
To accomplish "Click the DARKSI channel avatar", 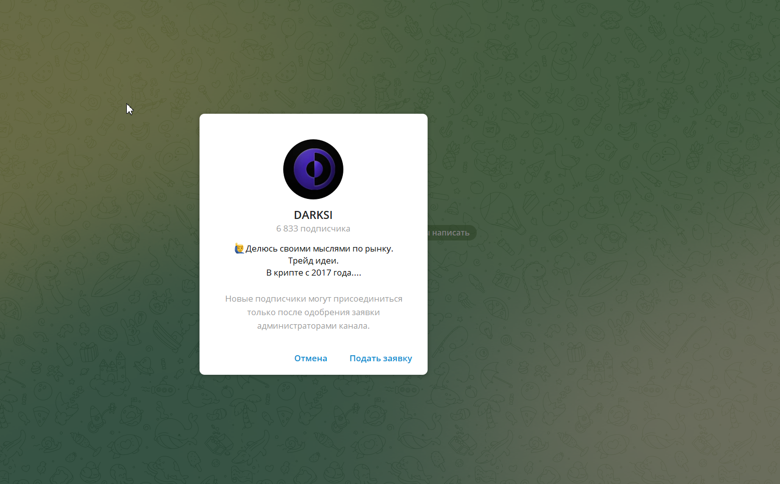I will tap(313, 169).
